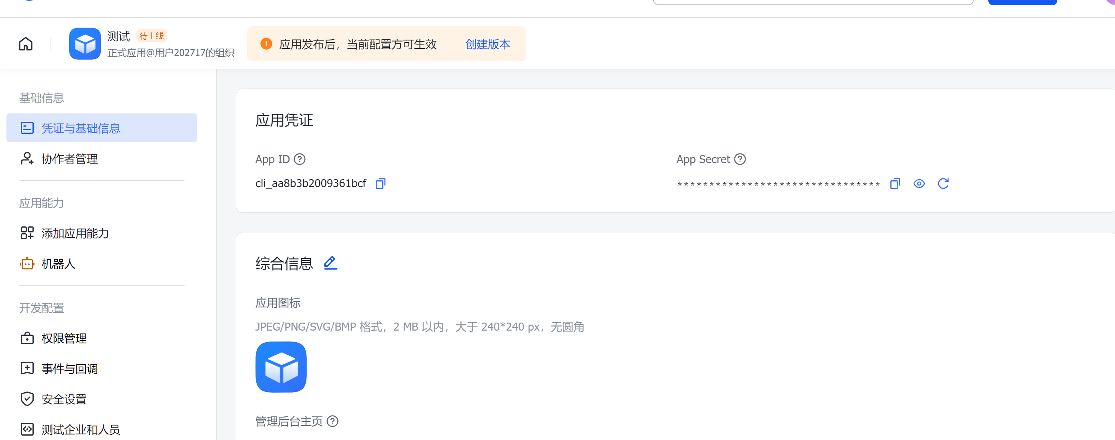Click the 测试 app cube logo in header
This screenshot has width=1115, height=440.
pyautogui.click(x=85, y=44)
